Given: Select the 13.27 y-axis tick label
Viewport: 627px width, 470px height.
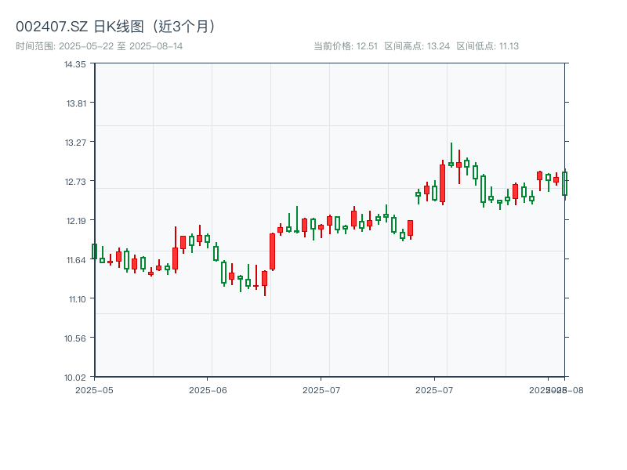Looking at the screenshot, I should (x=75, y=143).
